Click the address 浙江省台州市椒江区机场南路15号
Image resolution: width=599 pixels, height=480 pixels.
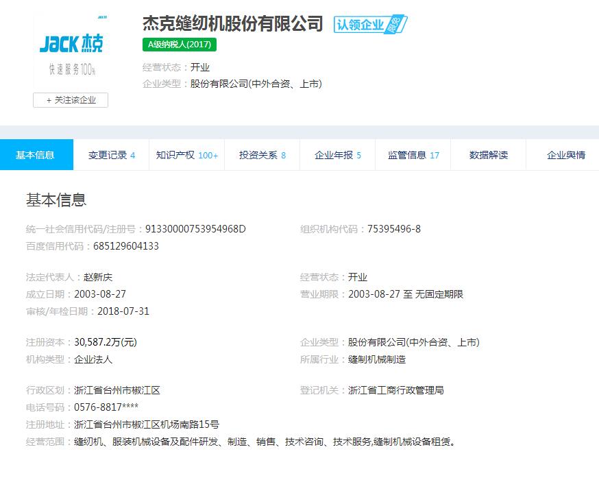coord(147,424)
